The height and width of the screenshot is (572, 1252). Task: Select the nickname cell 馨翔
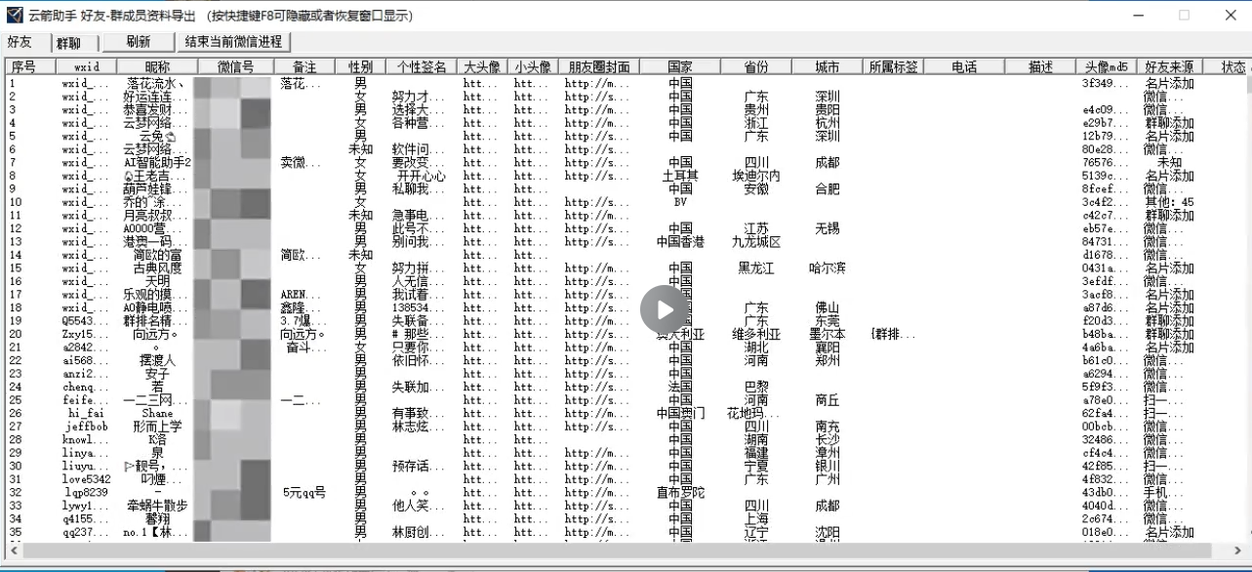tap(157, 518)
